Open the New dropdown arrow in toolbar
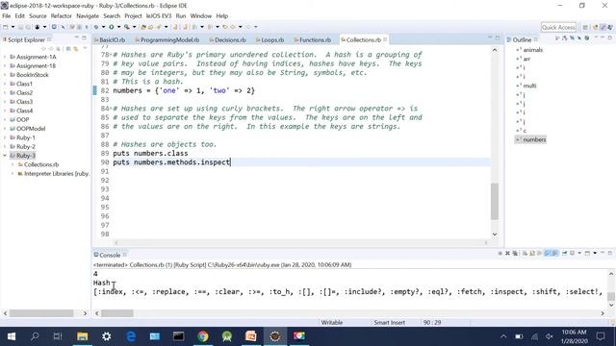The image size is (616, 346). [13, 27]
